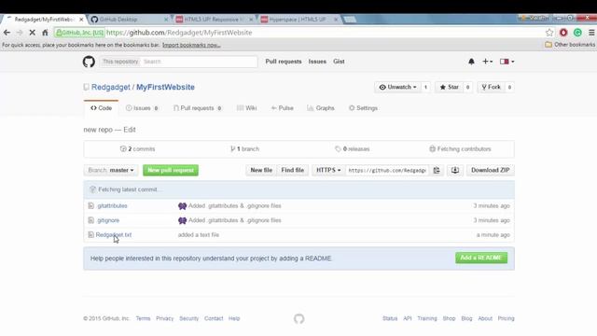Viewport: 597px width, 336px height.
Task: Click Issues in top navigation
Action: [317, 62]
